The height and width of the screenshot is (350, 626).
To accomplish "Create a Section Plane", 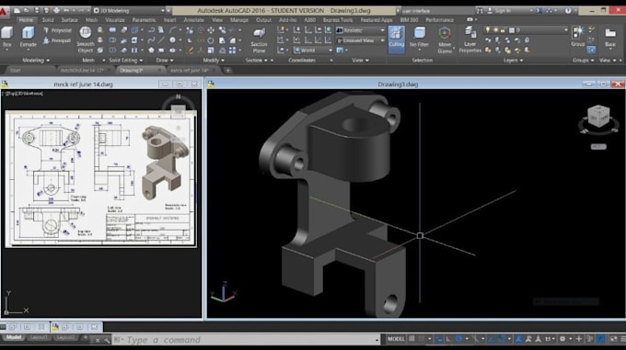I will 259,40.
